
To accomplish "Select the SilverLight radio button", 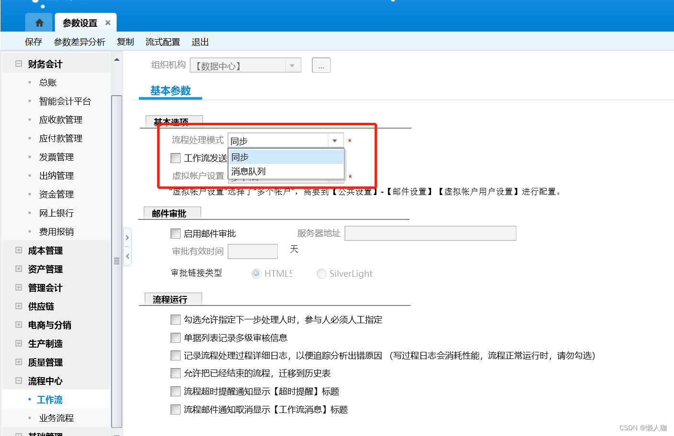I will [321, 273].
